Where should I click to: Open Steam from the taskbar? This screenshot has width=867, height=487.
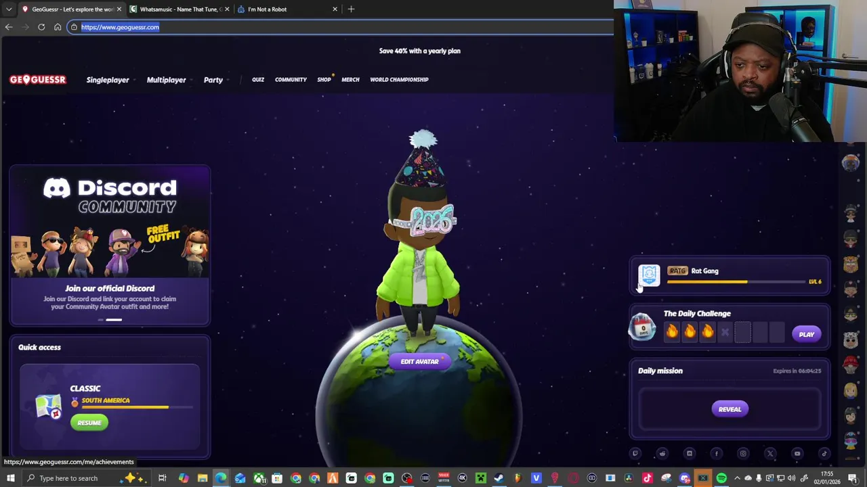[x=499, y=478]
